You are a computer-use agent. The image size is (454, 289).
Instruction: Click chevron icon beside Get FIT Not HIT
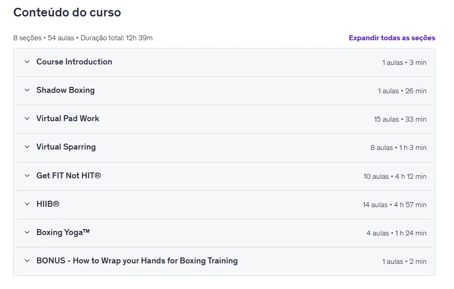(x=27, y=176)
